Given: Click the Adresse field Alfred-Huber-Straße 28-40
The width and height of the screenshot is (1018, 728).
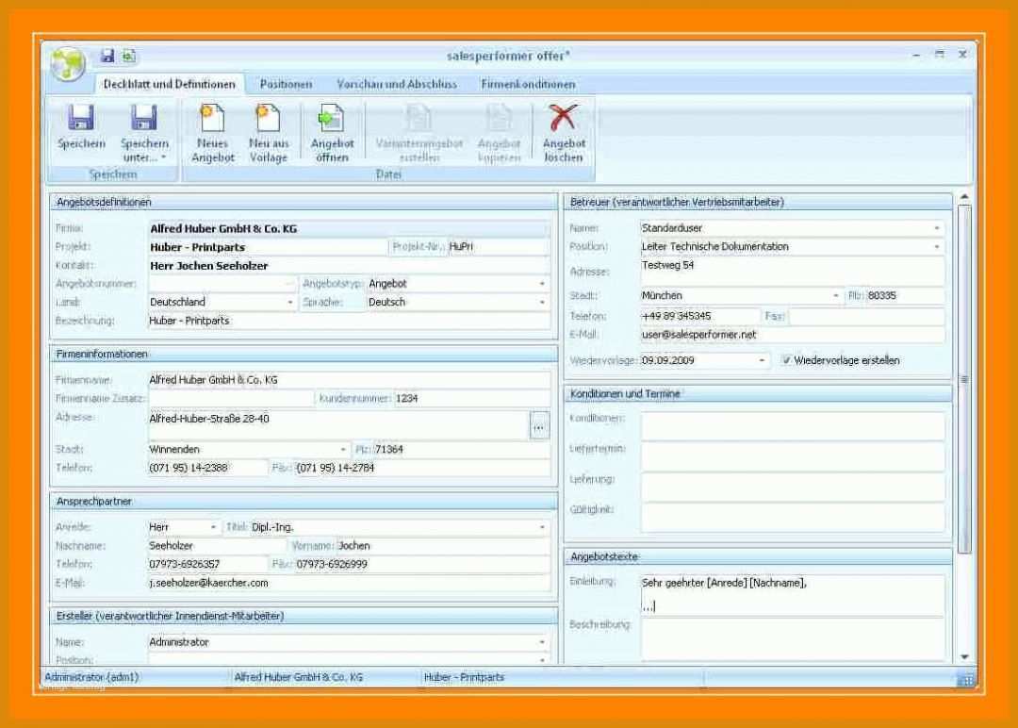Looking at the screenshot, I should point(338,426).
